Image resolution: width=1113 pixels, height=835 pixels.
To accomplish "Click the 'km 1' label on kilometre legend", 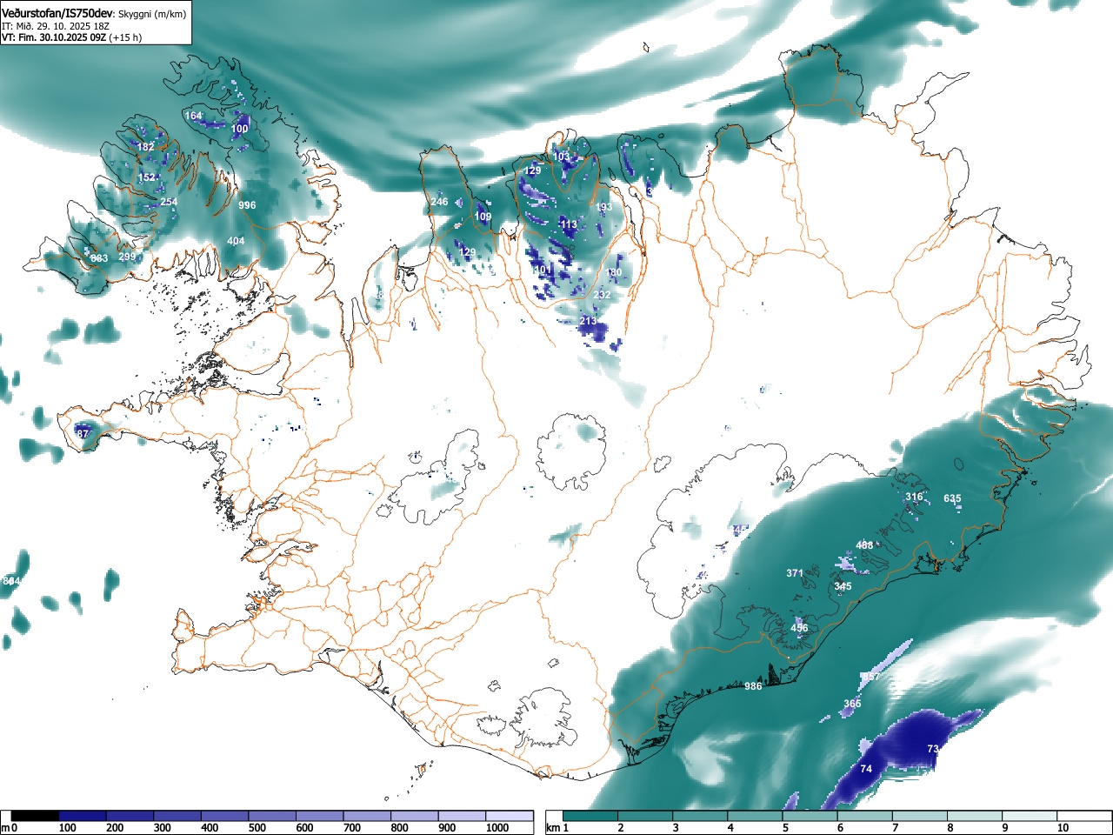I will tap(556, 828).
